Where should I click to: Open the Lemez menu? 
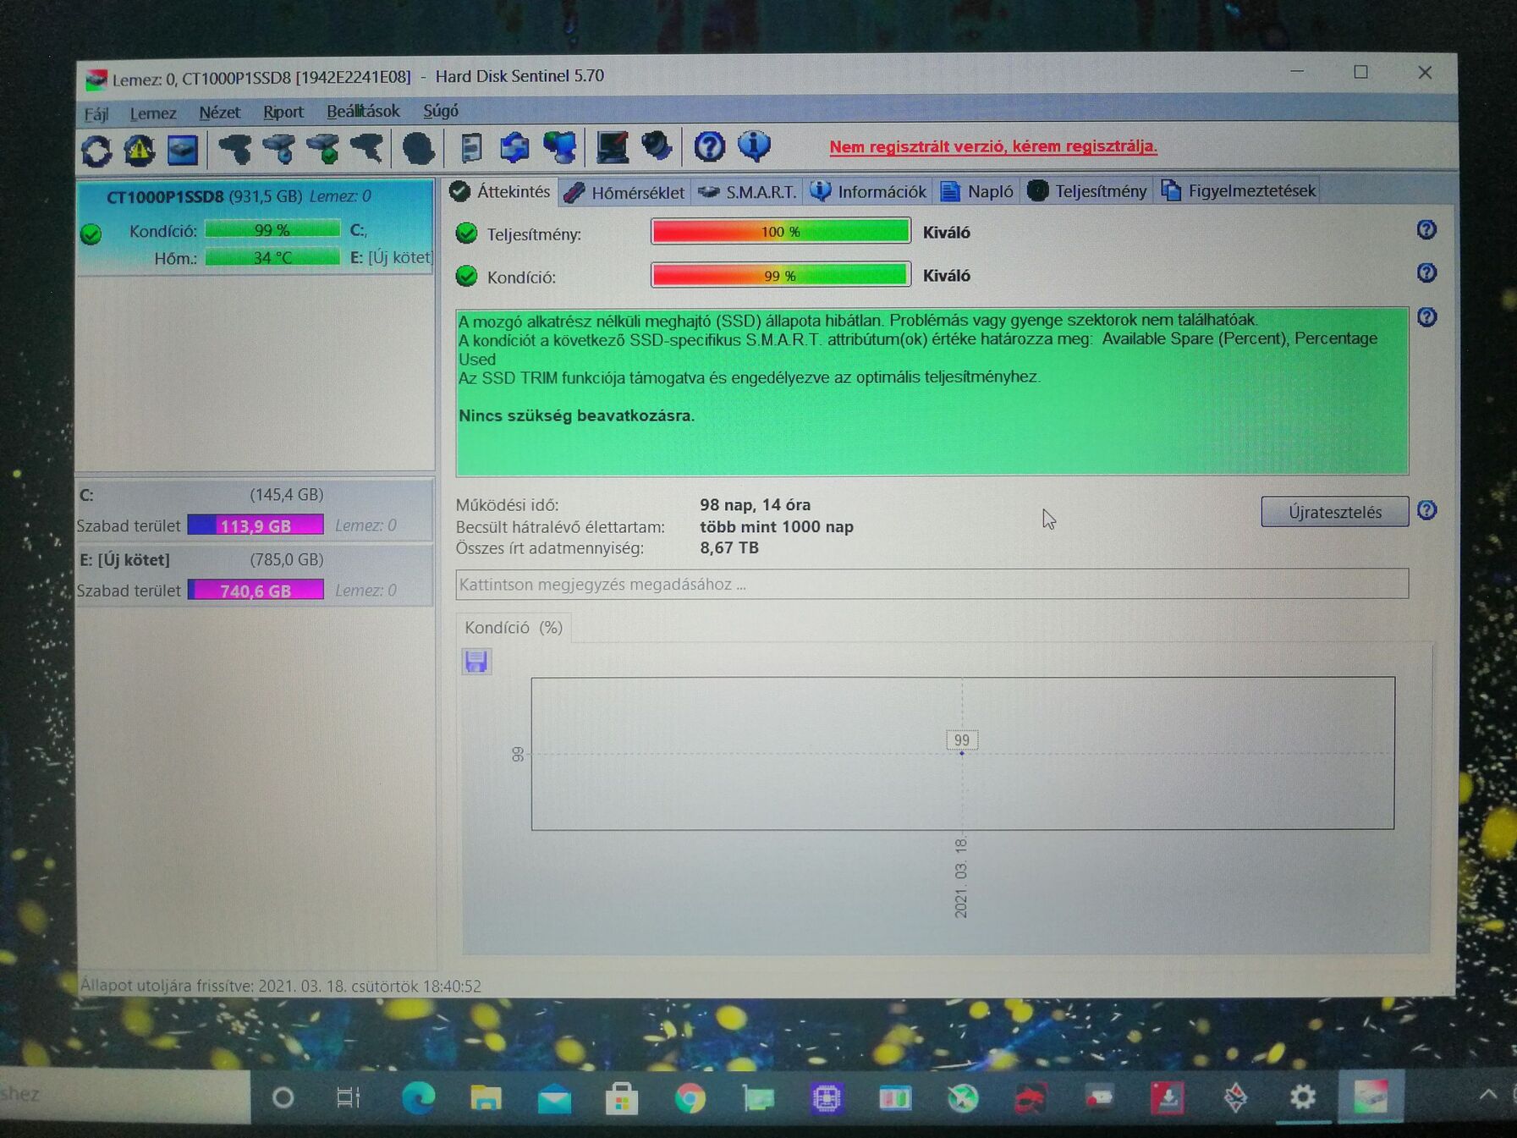(153, 113)
